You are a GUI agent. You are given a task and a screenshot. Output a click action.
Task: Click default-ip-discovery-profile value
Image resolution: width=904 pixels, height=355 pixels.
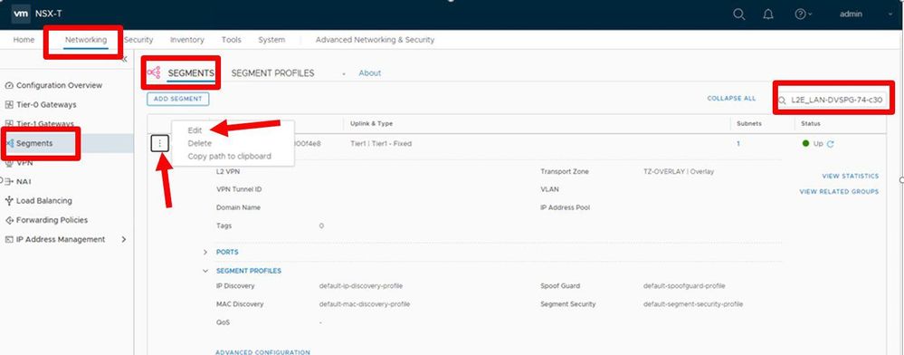(x=361, y=286)
